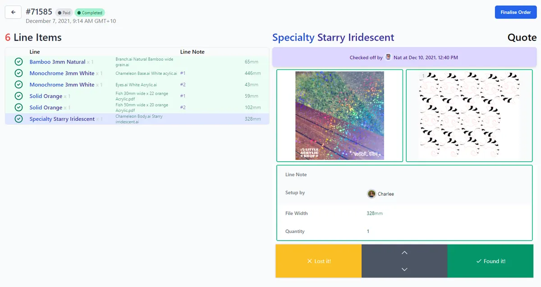This screenshot has width=541, height=287.
Task: Toggle check circle for Bamboo 3mm Natural
Action: point(18,62)
